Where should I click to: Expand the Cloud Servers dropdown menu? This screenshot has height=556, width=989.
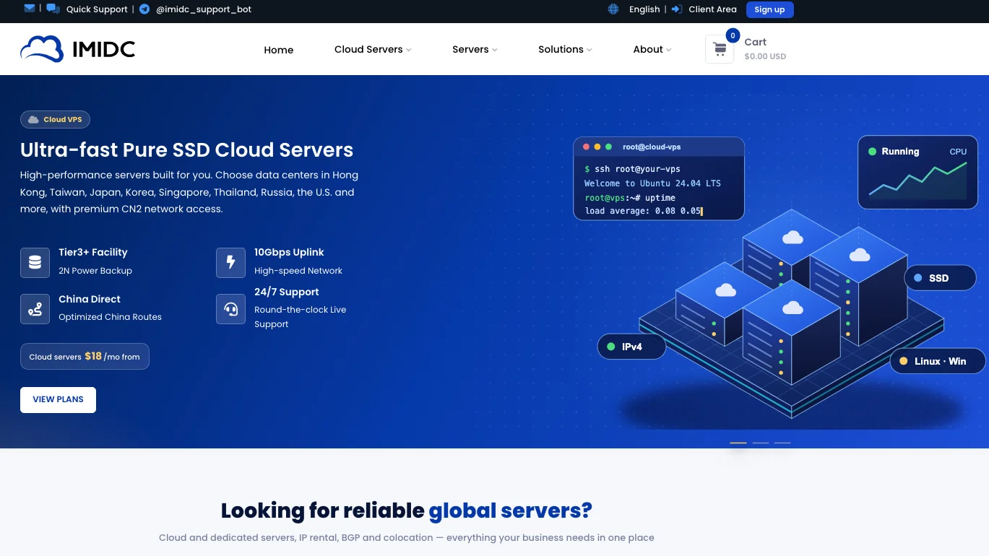[373, 49]
